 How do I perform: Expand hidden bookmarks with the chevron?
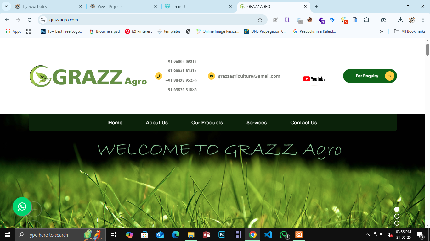(x=381, y=31)
